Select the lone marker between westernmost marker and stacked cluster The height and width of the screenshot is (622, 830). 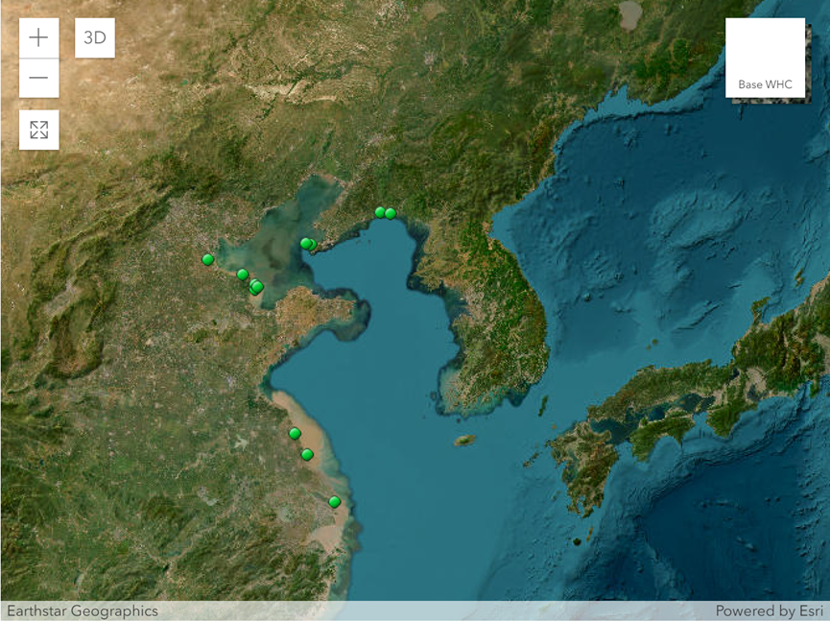click(243, 275)
